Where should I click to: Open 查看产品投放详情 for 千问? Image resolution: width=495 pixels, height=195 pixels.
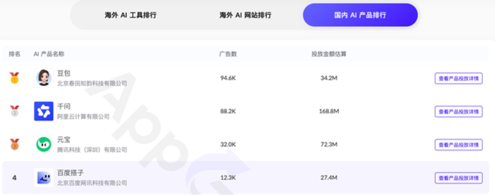coord(459,111)
